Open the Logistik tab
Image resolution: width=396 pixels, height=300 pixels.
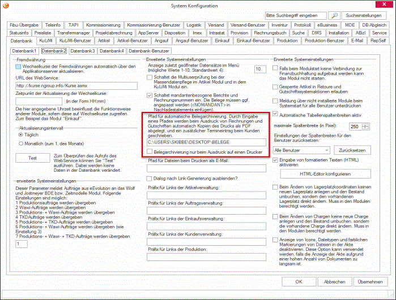click(x=194, y=25)
